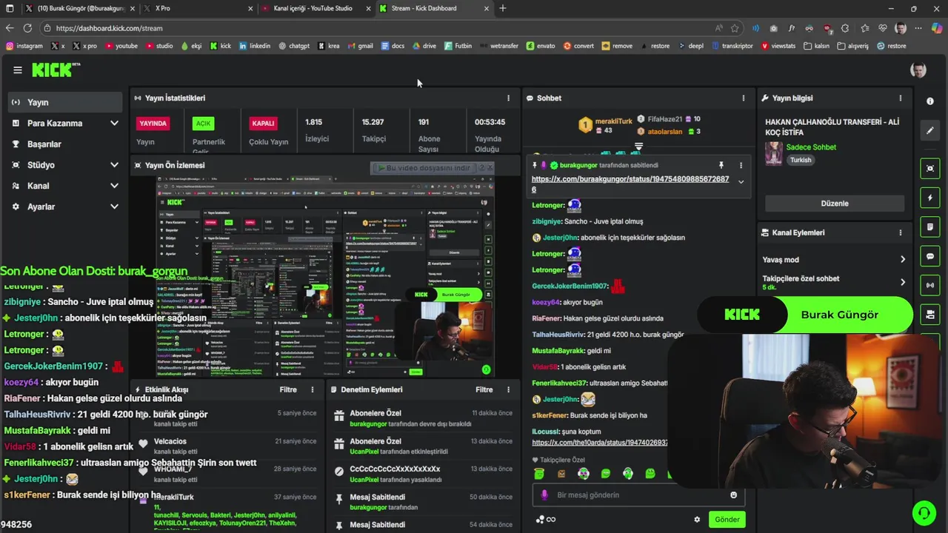Click the purple microphone icon in message box

tap(544, 495)
